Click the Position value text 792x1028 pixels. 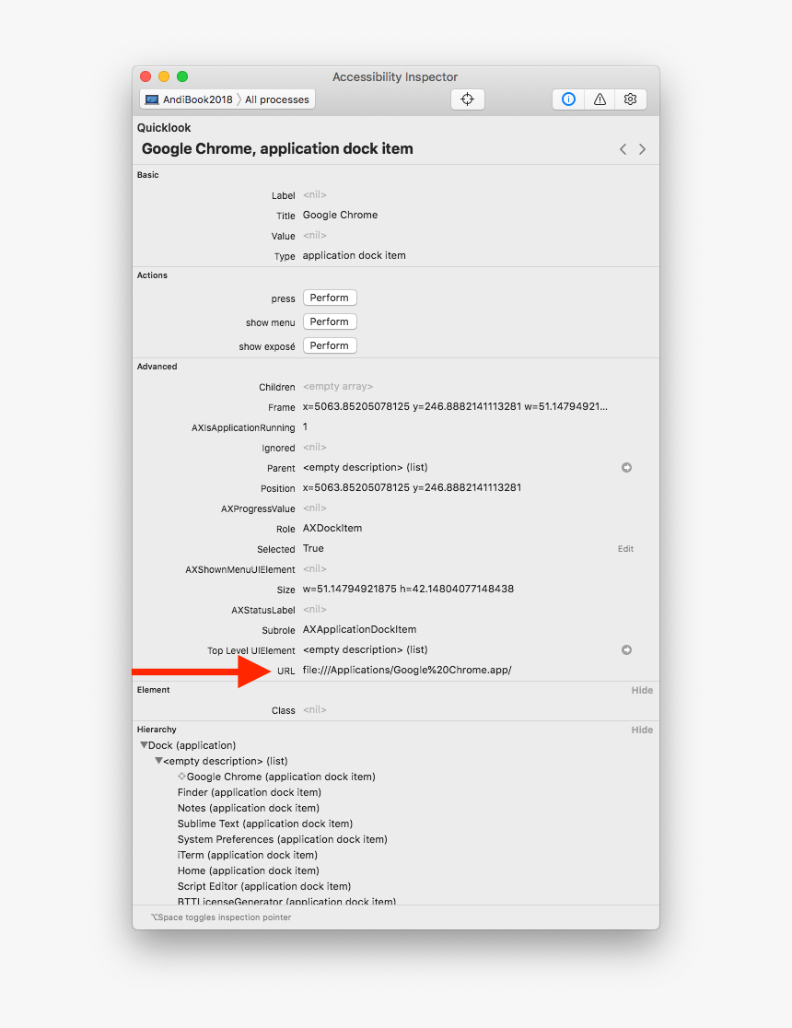point(412,488)
